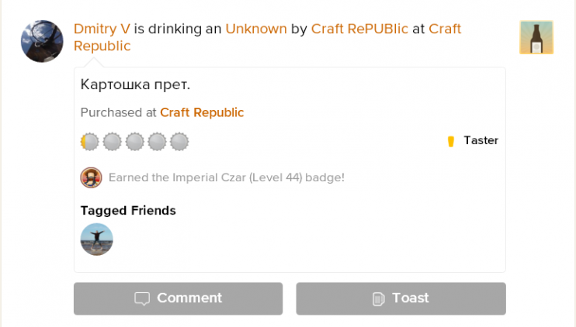Click the Purchased at Craft Republic link

pos(202,112)
